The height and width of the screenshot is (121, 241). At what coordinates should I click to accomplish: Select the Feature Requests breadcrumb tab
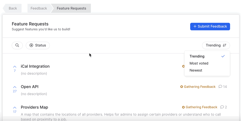tap(71, 8)
